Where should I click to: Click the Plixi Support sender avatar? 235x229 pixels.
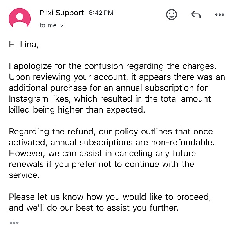pos(20,18)
